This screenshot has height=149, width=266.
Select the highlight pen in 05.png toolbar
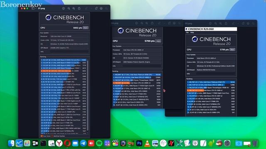tap(233, 24)
